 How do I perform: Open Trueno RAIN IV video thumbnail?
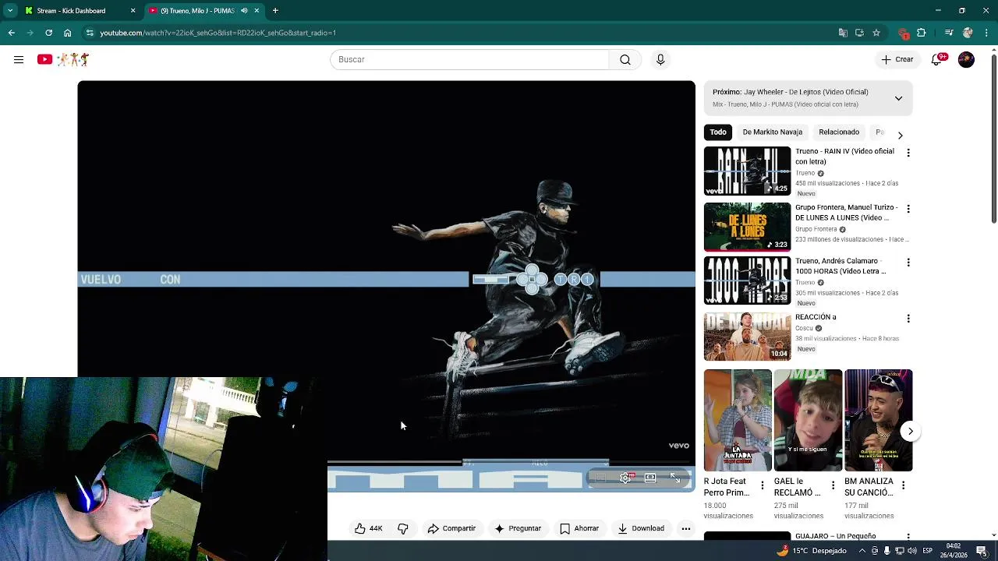pos(747,171)
